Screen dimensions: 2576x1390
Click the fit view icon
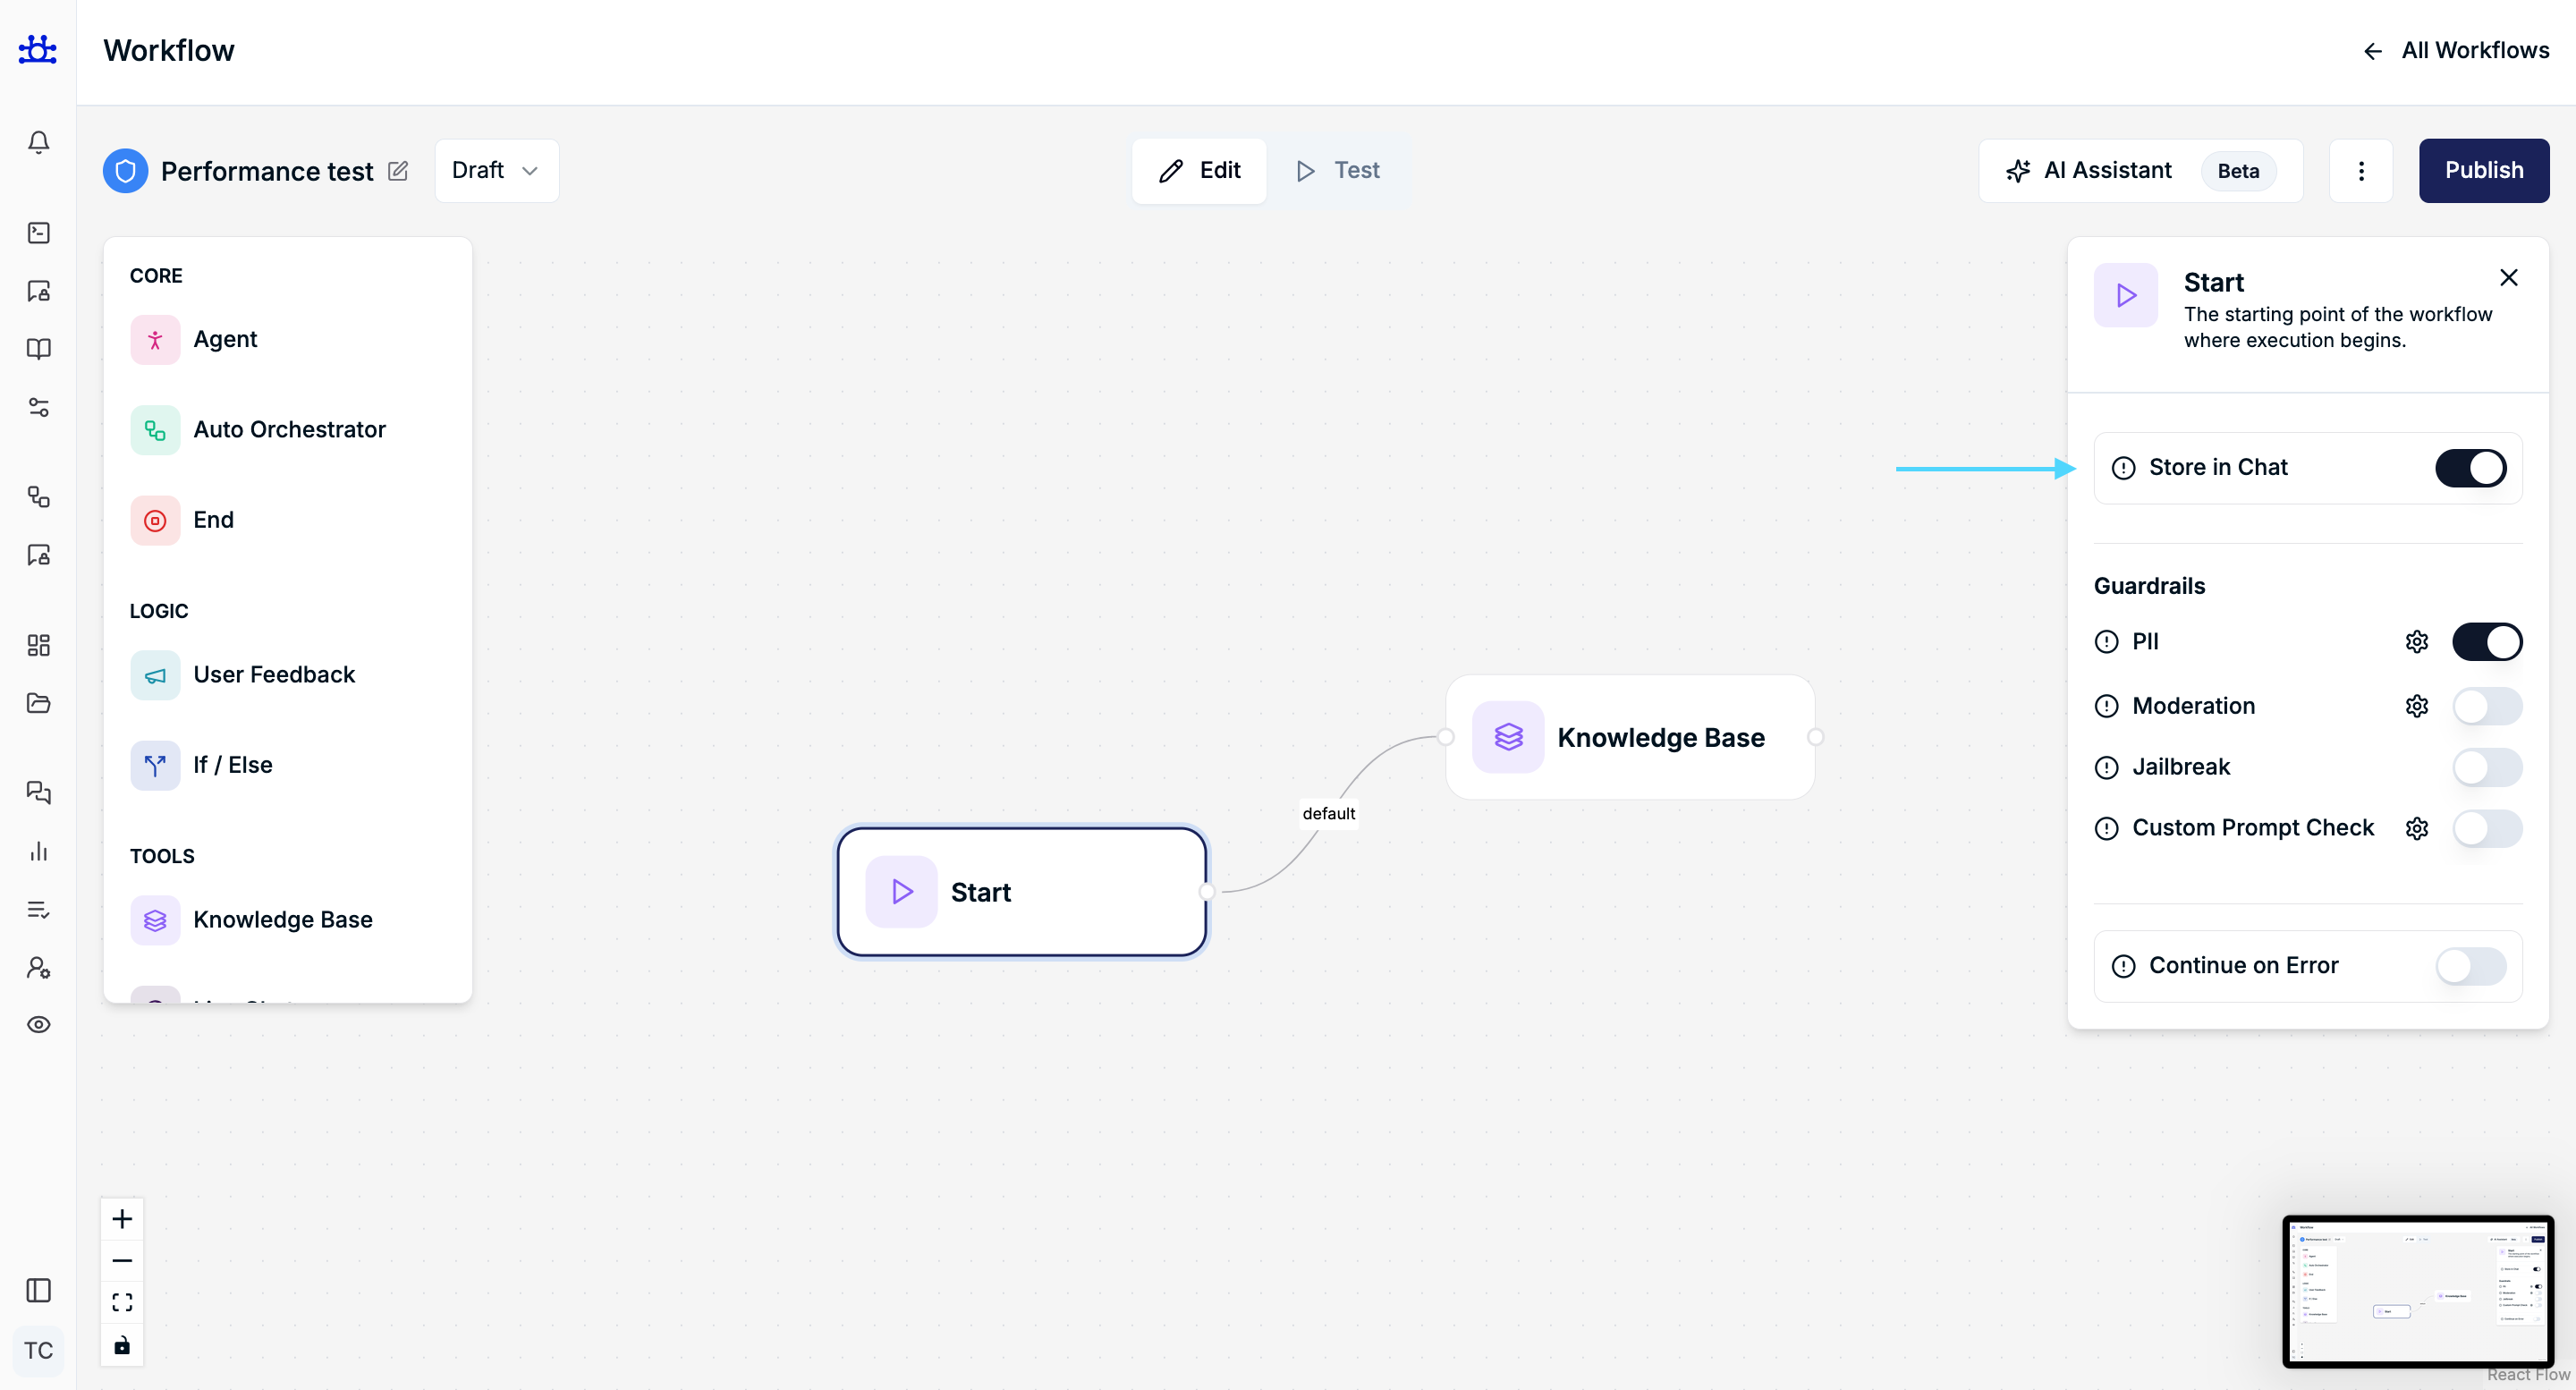(122, 1302)
